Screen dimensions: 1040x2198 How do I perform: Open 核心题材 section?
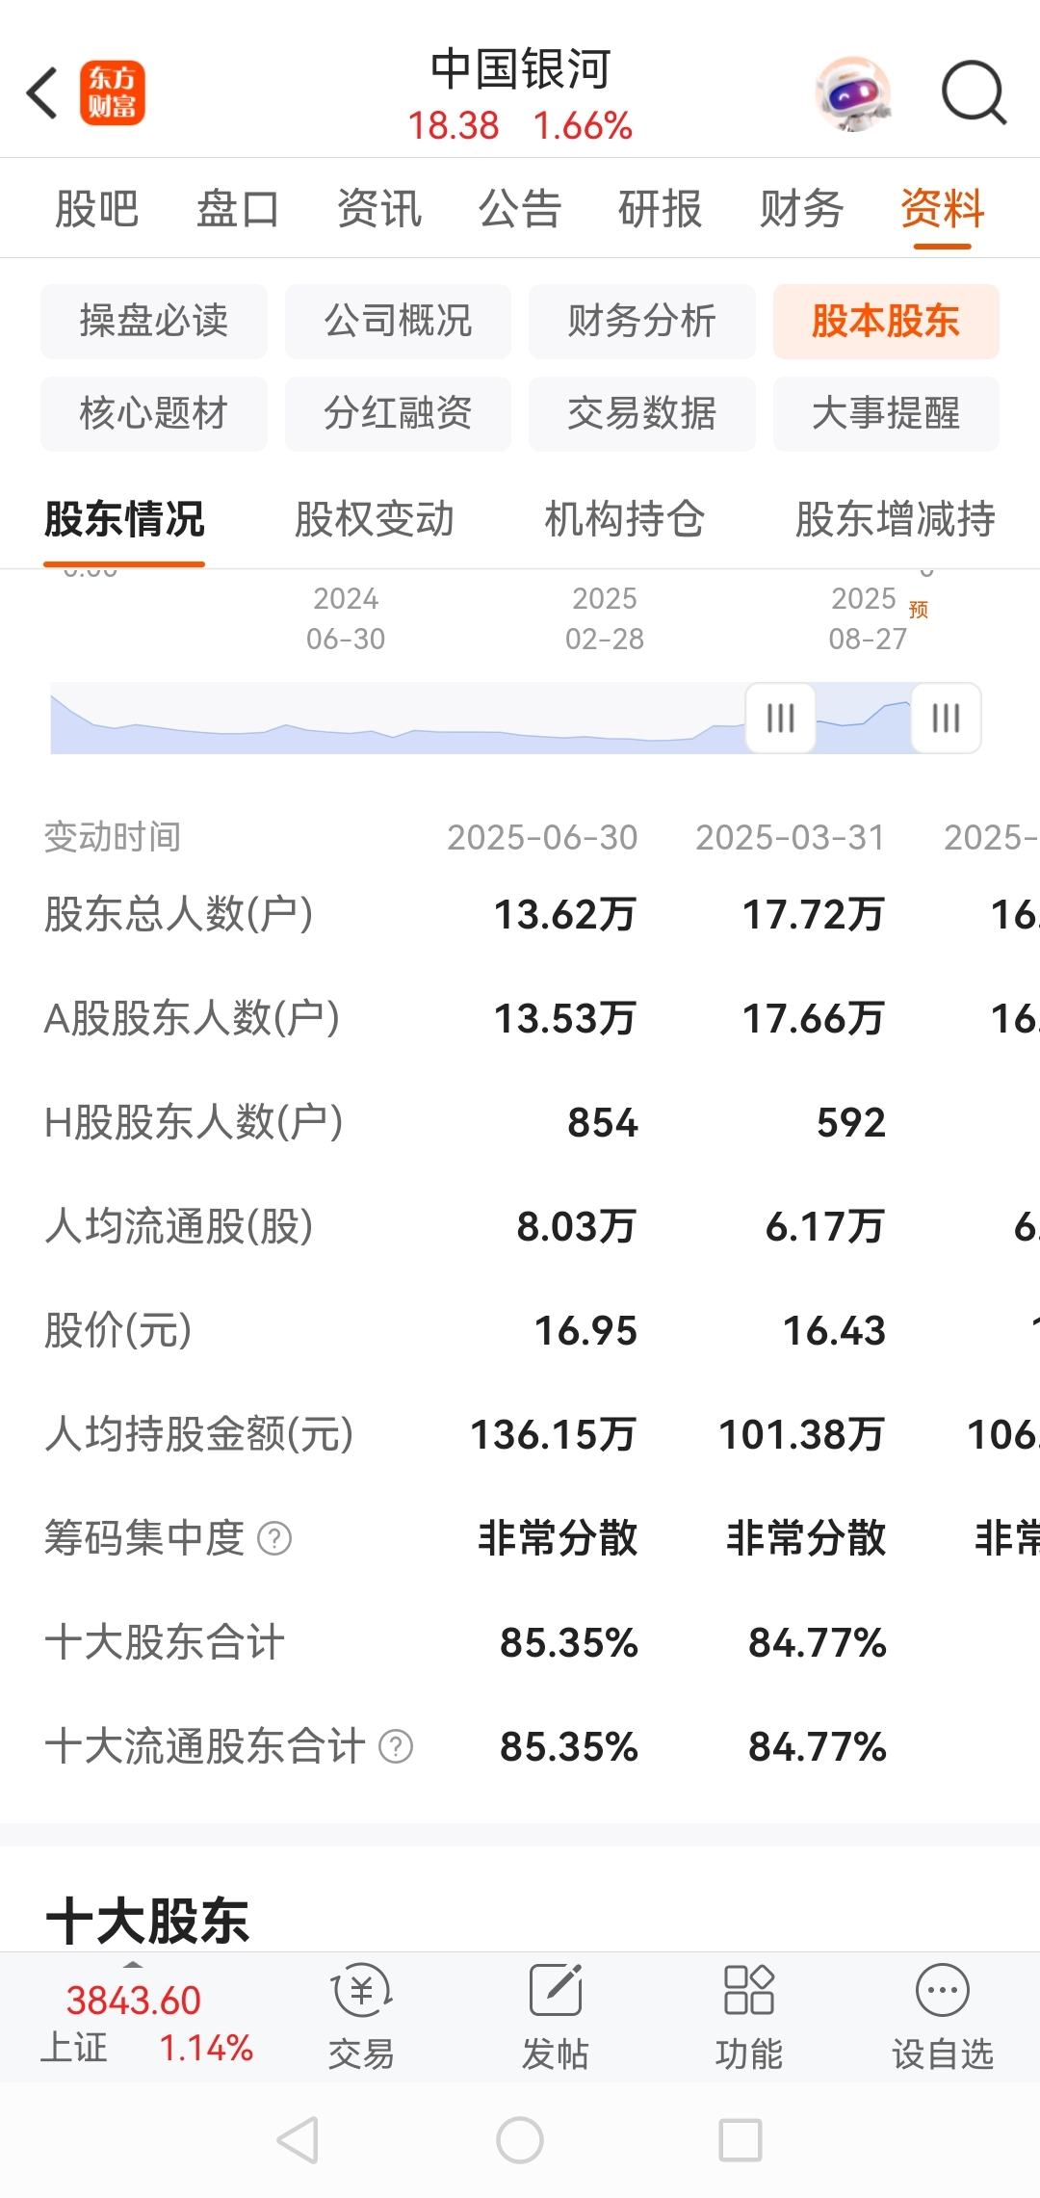click(x=154, y=413)
